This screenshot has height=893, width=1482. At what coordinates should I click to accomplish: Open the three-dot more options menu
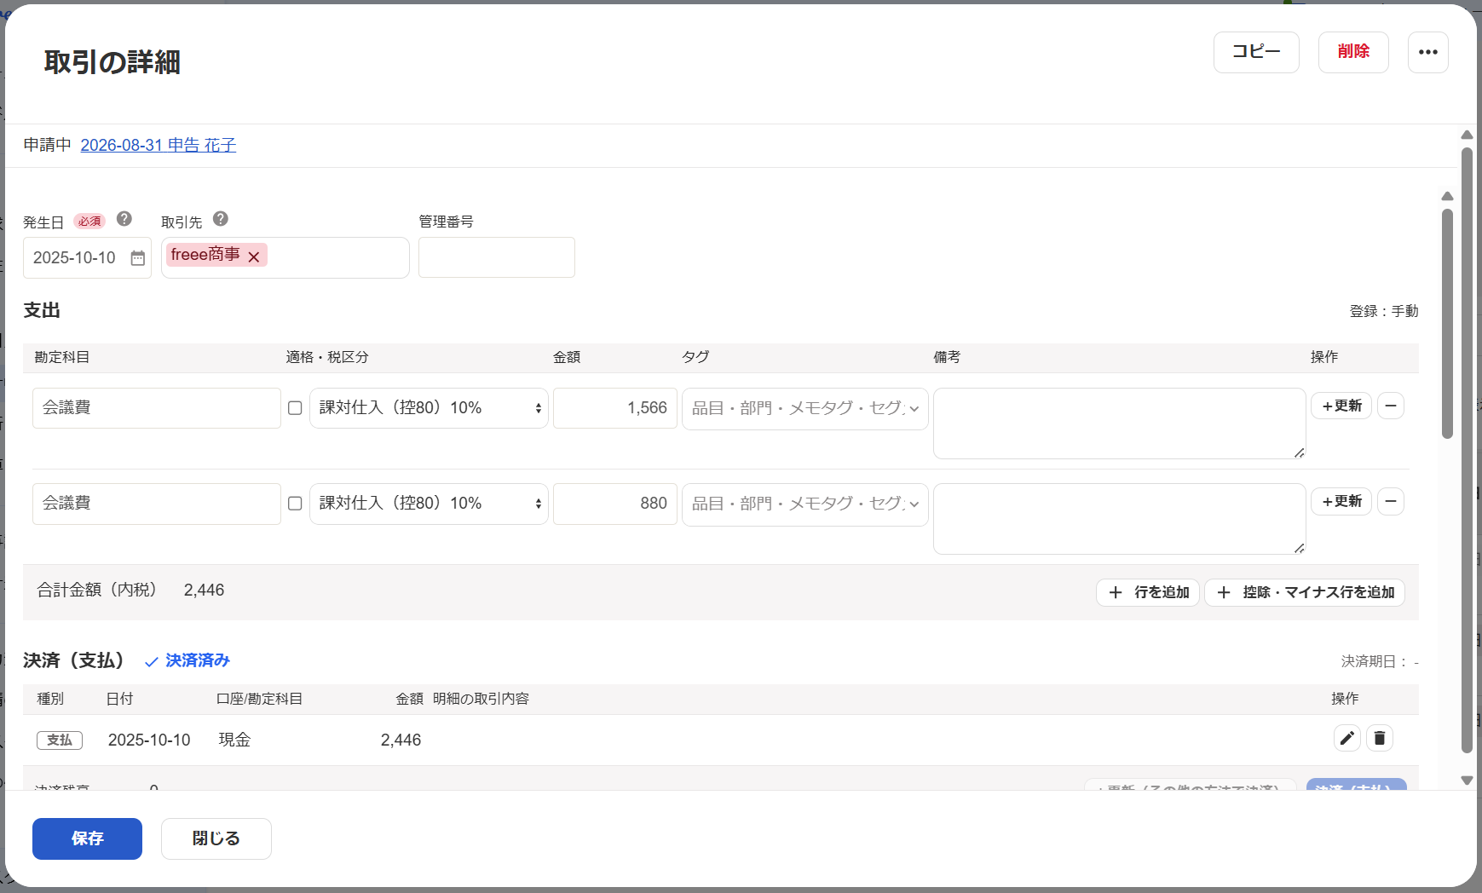[1427, 52]
